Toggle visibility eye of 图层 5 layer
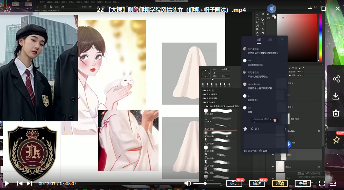Image resolution: width=344 pixels, height=190 pixels. [273, 178]
